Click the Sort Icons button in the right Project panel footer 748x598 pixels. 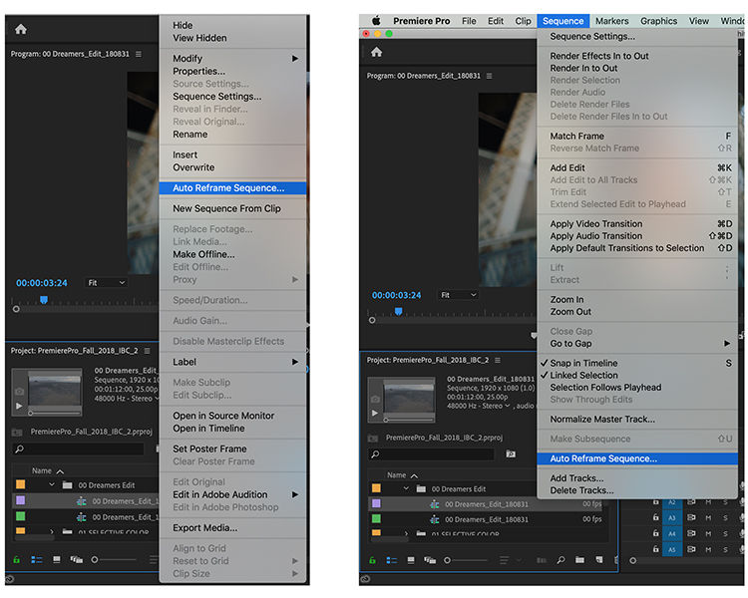point(504,560)
